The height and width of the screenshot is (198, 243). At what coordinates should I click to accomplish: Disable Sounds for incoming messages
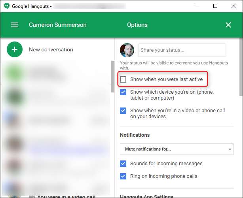[x=123, y=164]
